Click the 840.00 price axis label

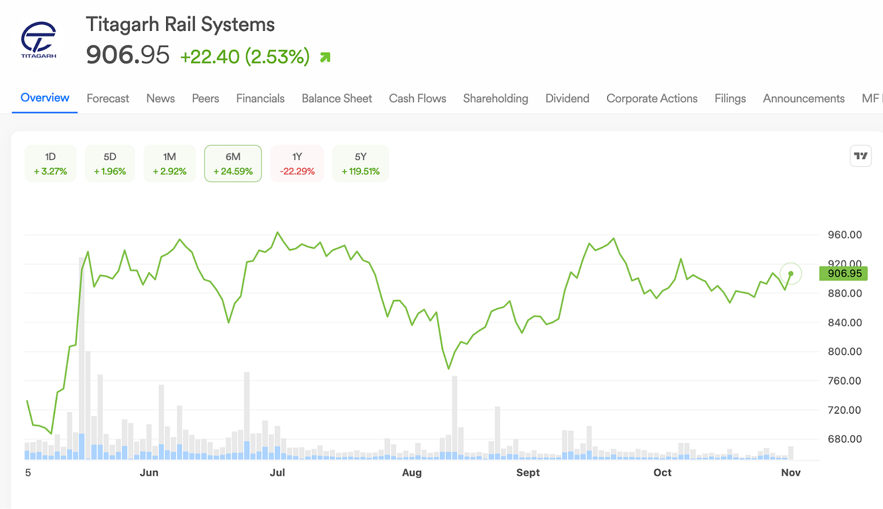(845, 322)
